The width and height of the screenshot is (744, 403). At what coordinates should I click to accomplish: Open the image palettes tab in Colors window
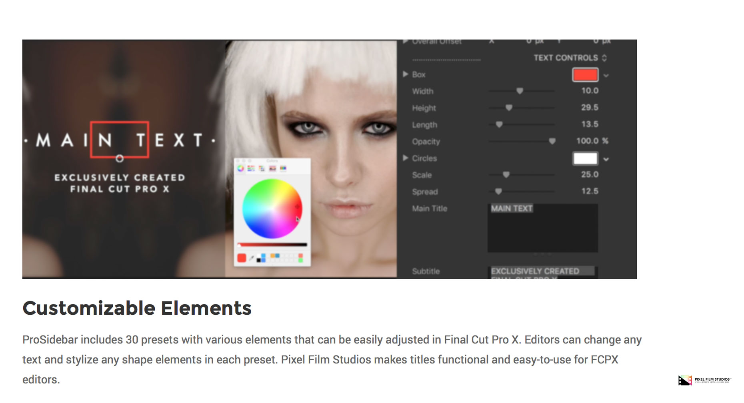coord(272,169)
